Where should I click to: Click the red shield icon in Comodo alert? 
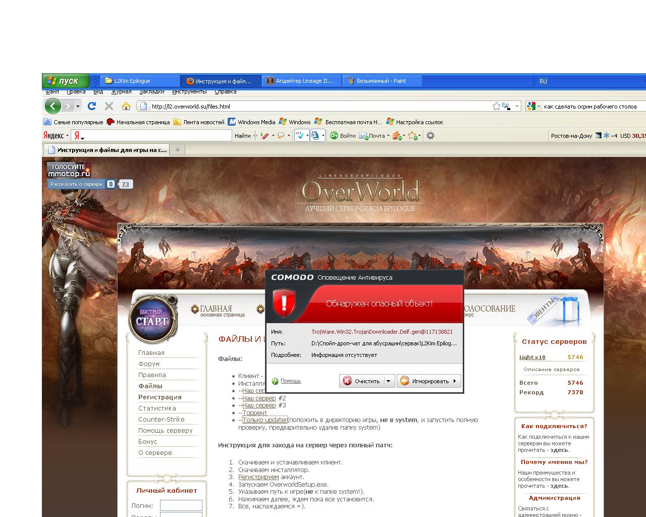pos(283,303)
